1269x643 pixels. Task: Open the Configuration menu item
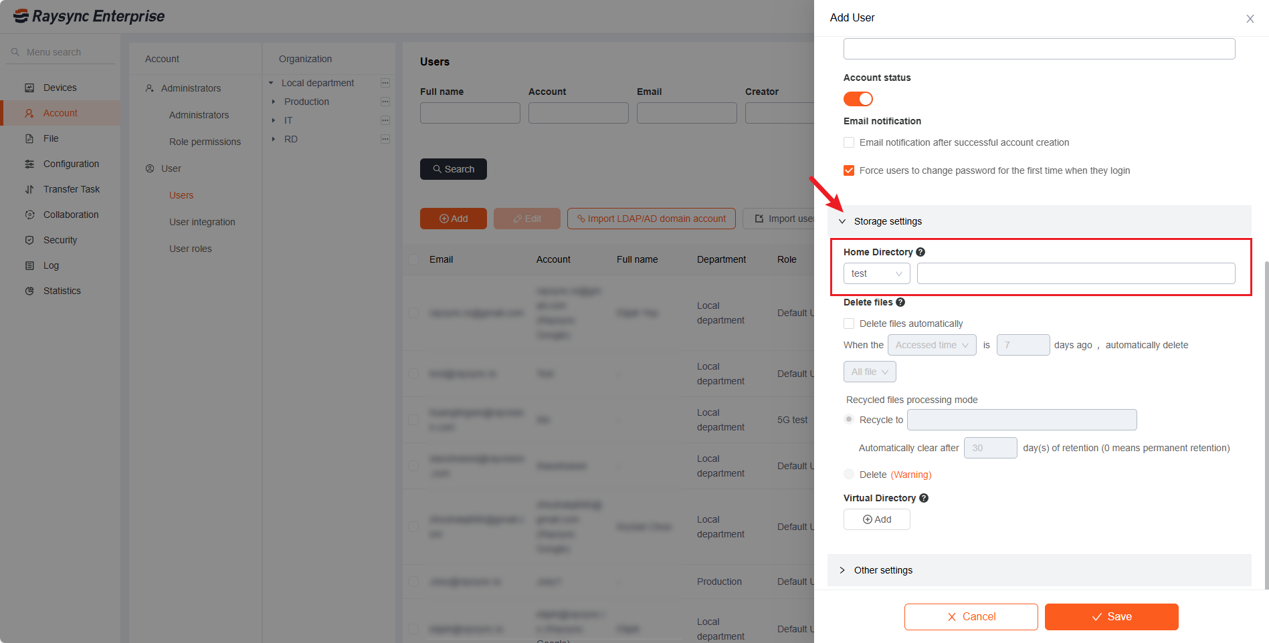point(71,164)
